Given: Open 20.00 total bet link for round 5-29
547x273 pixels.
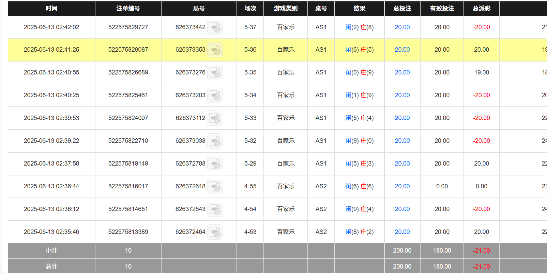Looking at the screenshot, I should point(402,164).
